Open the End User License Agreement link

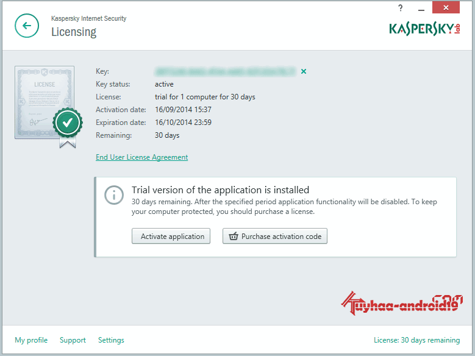click(142, 157)
